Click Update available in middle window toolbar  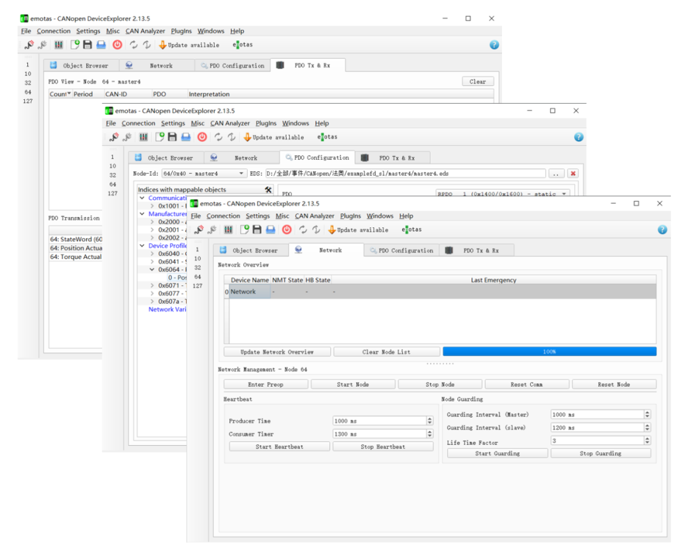(274, 138)
